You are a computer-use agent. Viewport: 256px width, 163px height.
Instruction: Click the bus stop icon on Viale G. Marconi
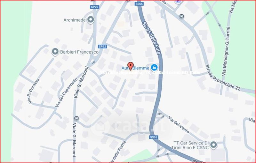76,118
